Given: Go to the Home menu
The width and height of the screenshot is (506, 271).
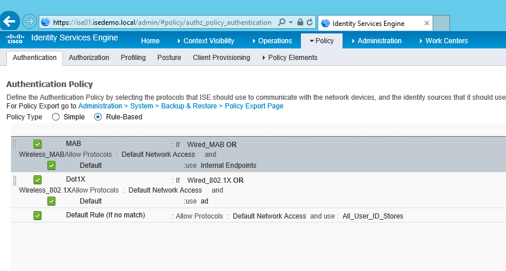Looking at the screenshot, I should (x=150, y=41).
